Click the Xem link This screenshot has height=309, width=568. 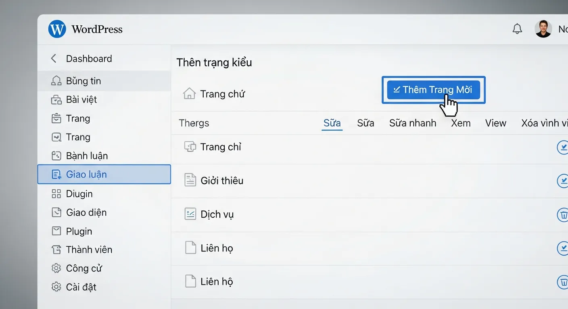(461, 123)
